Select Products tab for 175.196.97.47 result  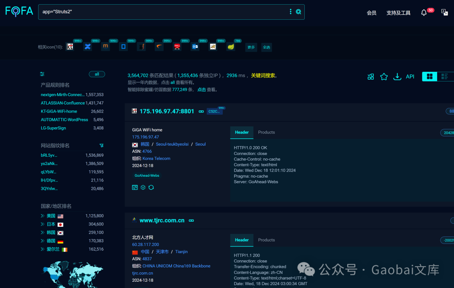[267, 132]
